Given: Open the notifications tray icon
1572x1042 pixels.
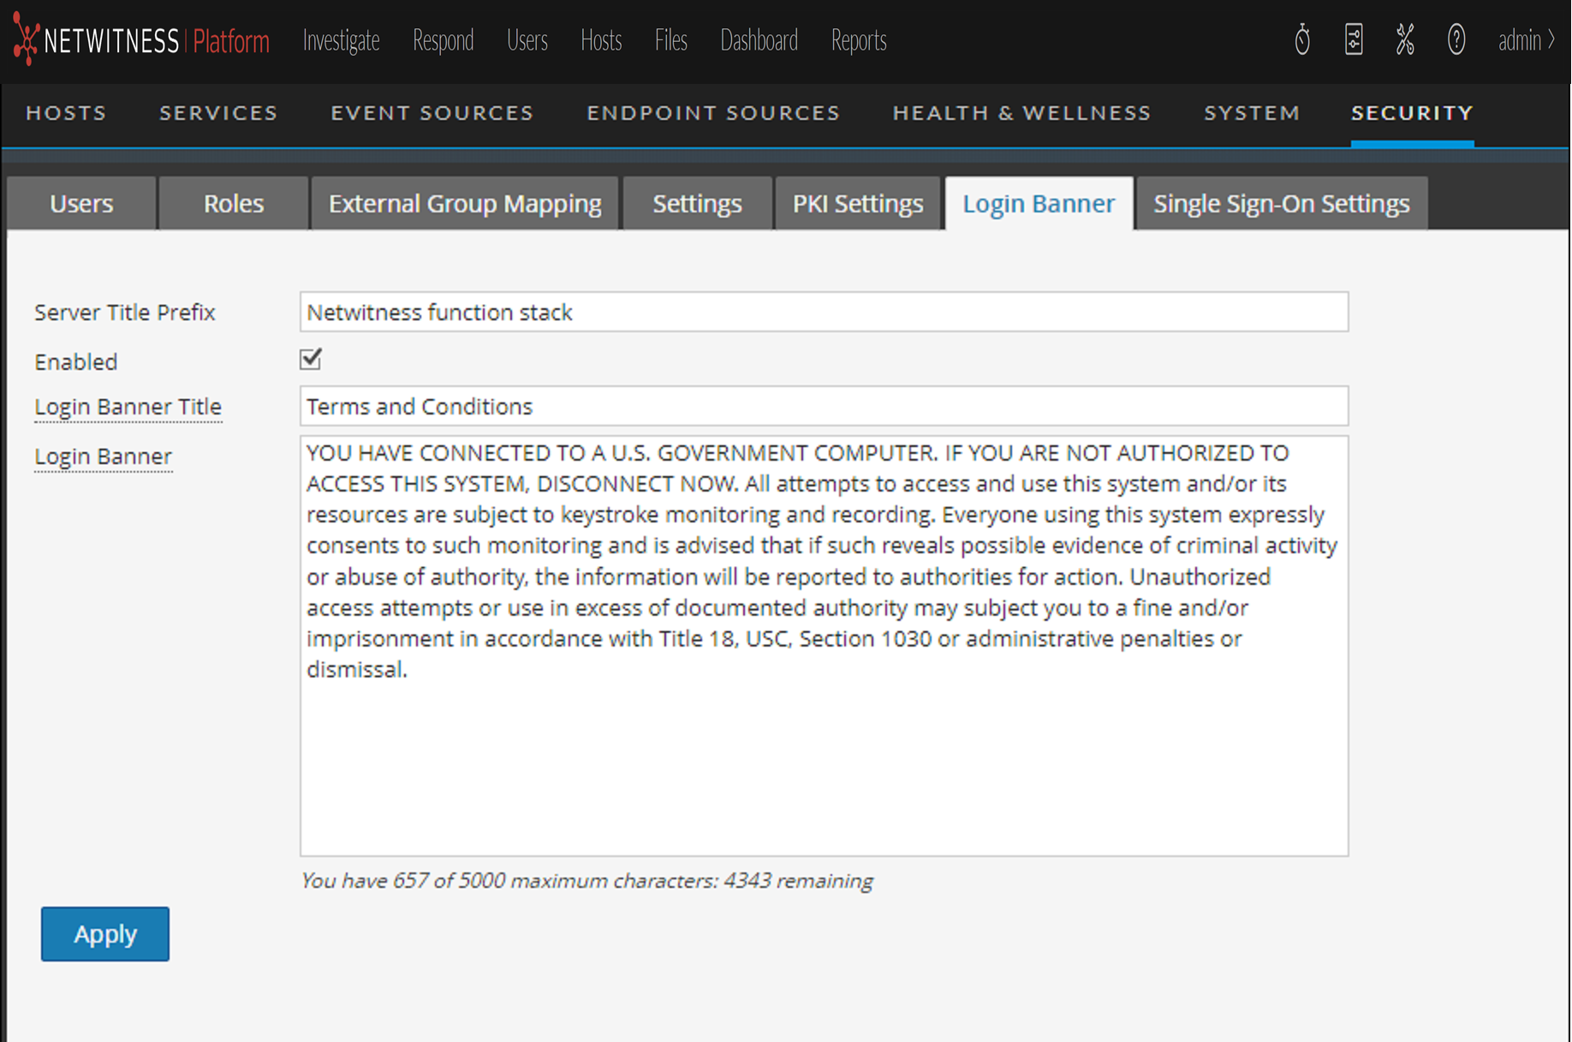Looking at the screenshot, I should coord(1353,40).
